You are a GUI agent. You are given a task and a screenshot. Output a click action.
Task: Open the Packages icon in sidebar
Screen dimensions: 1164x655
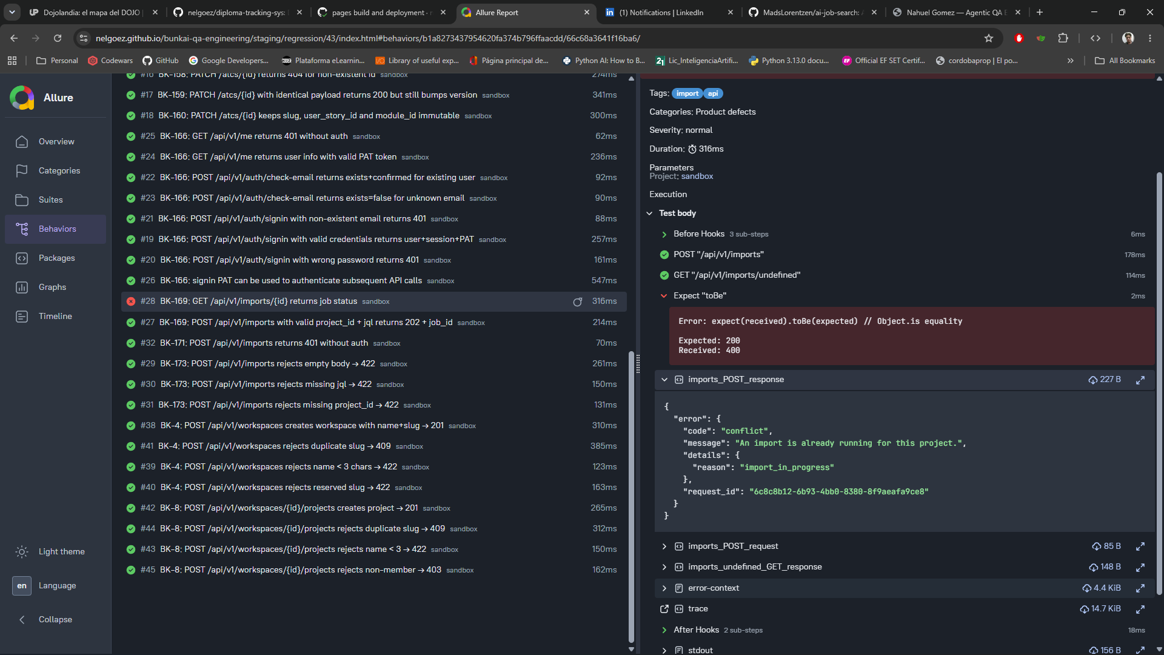pos(22,258)
